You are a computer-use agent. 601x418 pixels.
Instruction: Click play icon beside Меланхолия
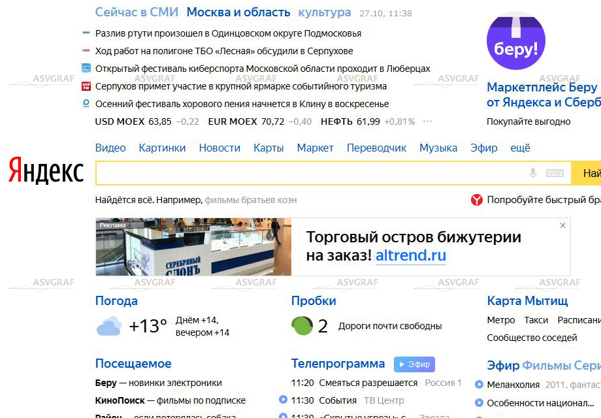click(x=479, y=384)
